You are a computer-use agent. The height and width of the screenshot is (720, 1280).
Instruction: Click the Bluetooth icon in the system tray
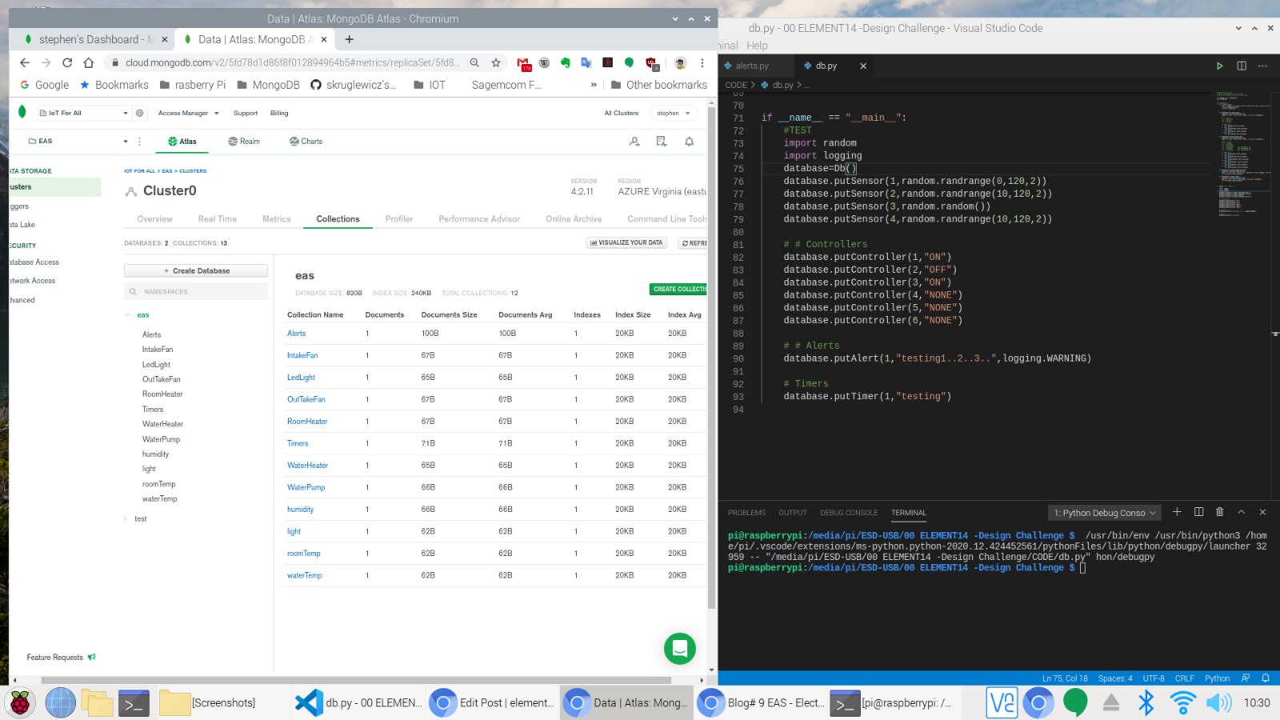[x=1146, y=702]
